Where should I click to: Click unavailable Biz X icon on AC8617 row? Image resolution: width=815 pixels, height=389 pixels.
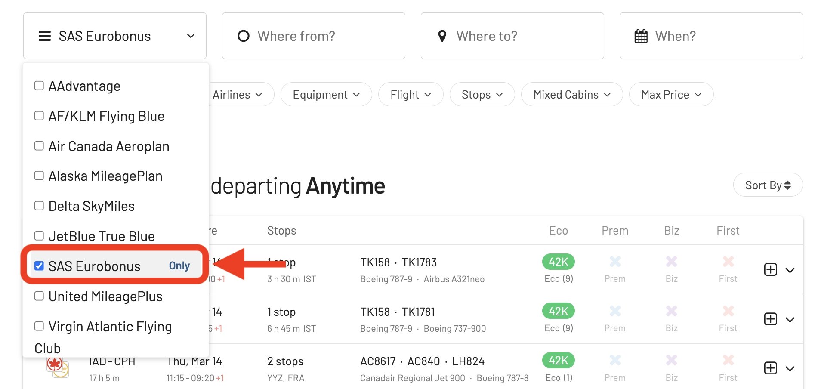(x=671, y=360)
